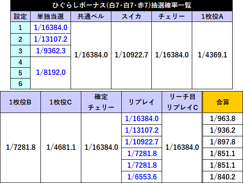This screenshot has height=183, width=243.
Task: Click the 1枚役A header cell
Action: click(x=212, y=17)
